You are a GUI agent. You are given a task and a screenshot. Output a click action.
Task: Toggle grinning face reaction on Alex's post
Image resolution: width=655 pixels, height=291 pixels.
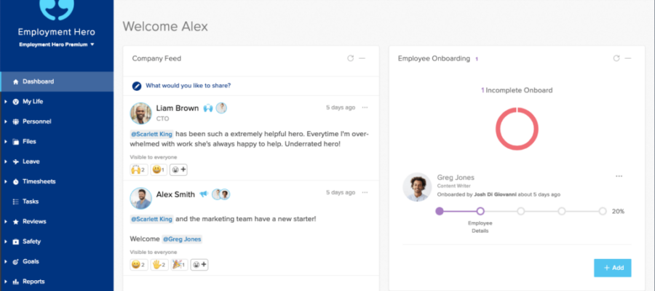(139, 265)
